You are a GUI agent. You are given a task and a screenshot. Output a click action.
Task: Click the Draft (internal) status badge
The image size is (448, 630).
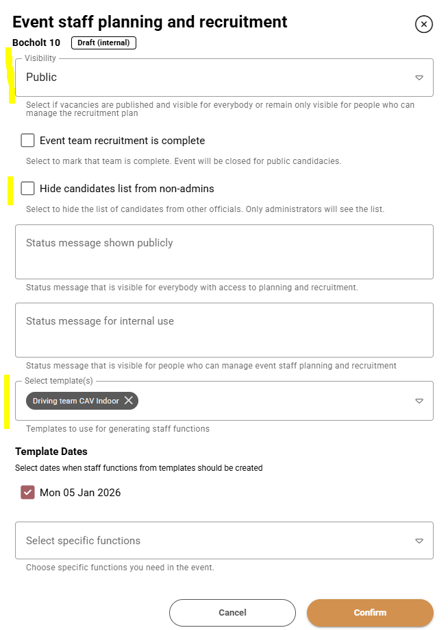(103, 43)
